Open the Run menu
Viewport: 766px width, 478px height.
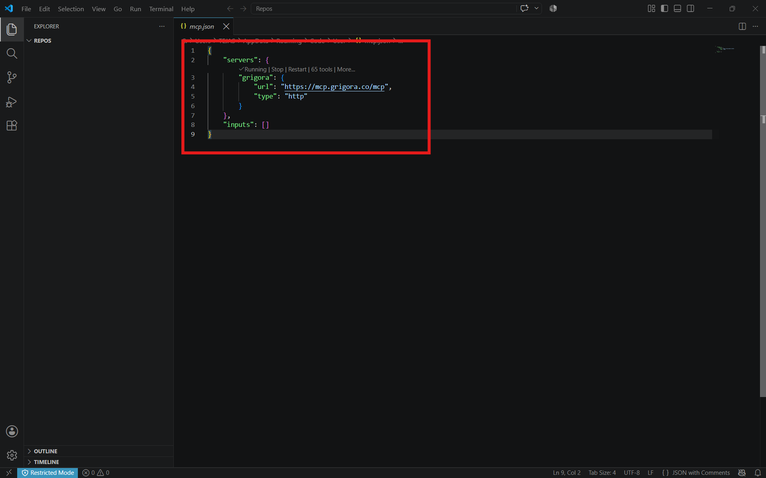tap(135, 9)
